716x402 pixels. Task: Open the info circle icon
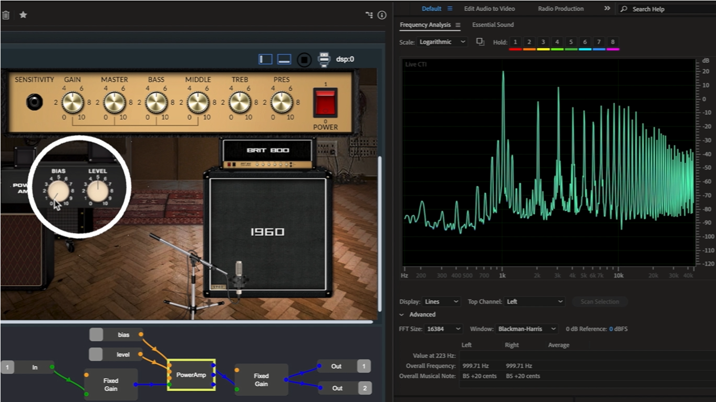(x=382, y=15)
